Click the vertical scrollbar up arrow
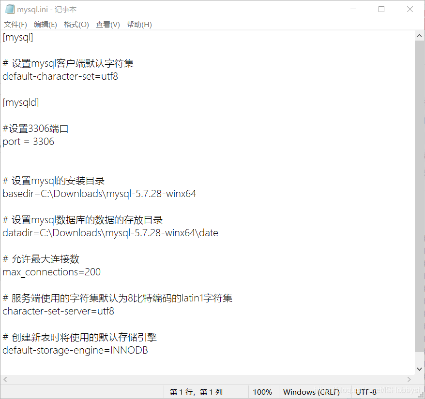425x399 pixels. pyautogui.click(x=419, y=35)
